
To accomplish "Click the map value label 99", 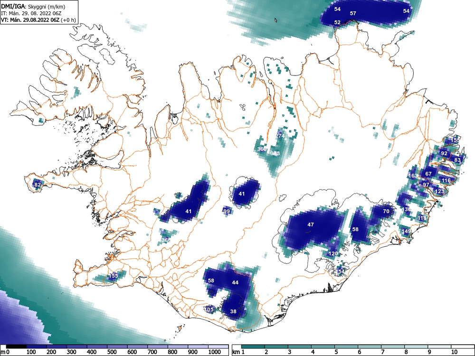I will 227,211.
